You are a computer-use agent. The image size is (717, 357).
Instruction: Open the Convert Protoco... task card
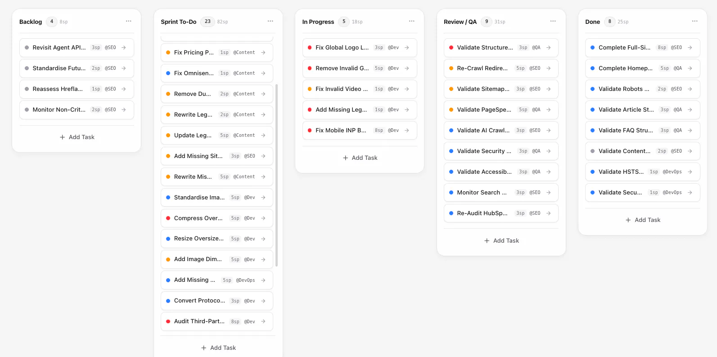pyautogui.click(x=217, y=301)
